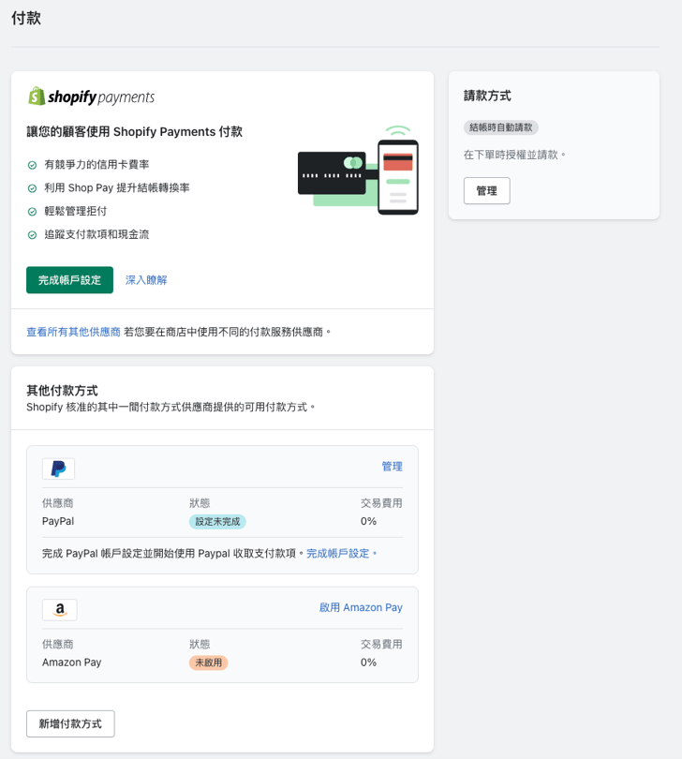Click checkmark icon beside 利用 Shop Pay 提升結帳轉換率

coord(32,188)
